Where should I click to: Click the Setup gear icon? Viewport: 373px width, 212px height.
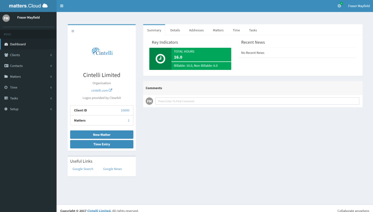[6, 109]
